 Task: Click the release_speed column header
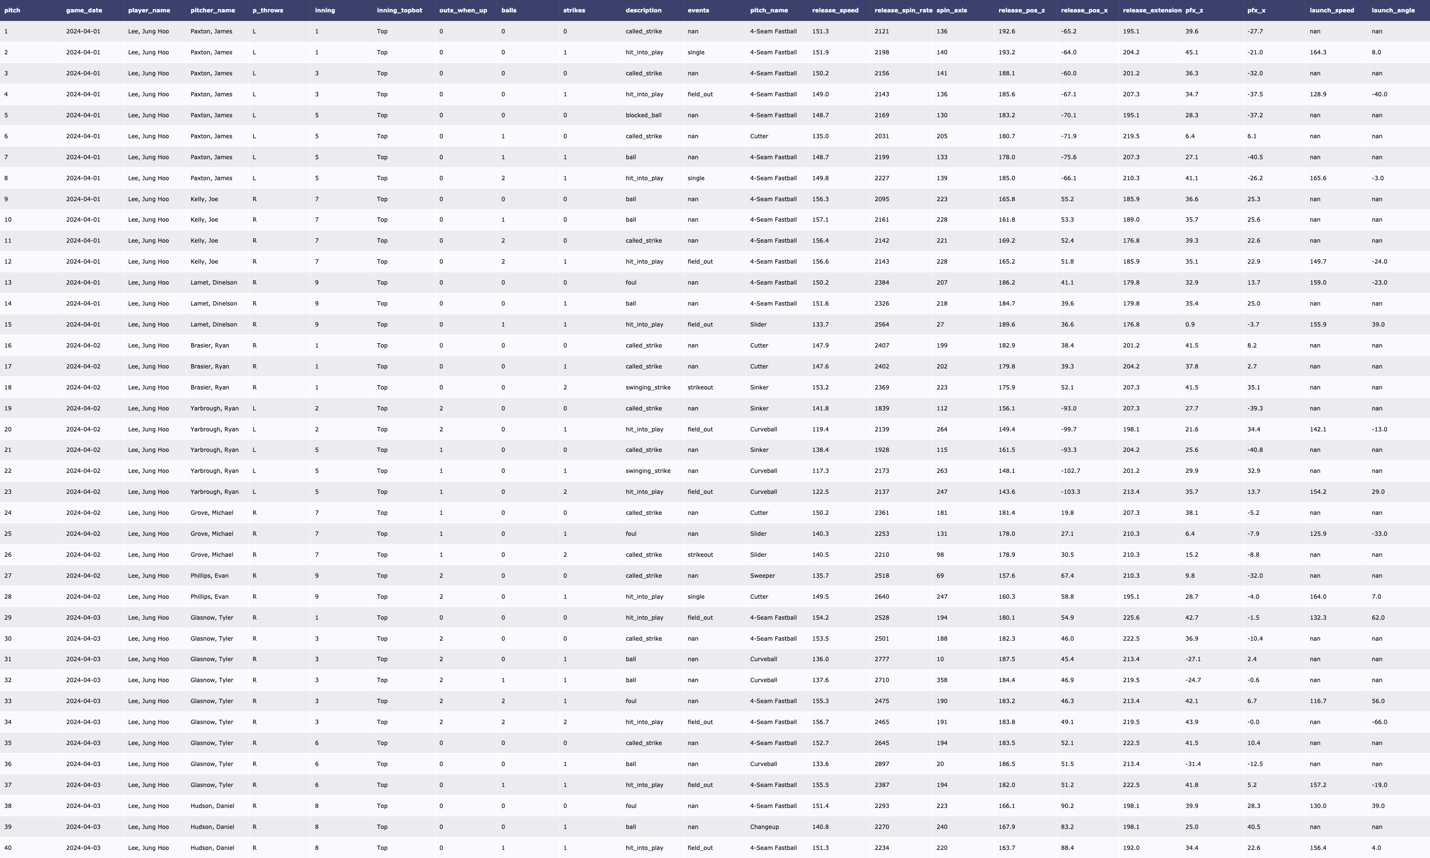[835, 10]
